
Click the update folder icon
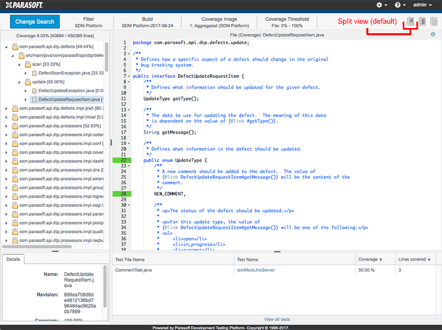28,82
